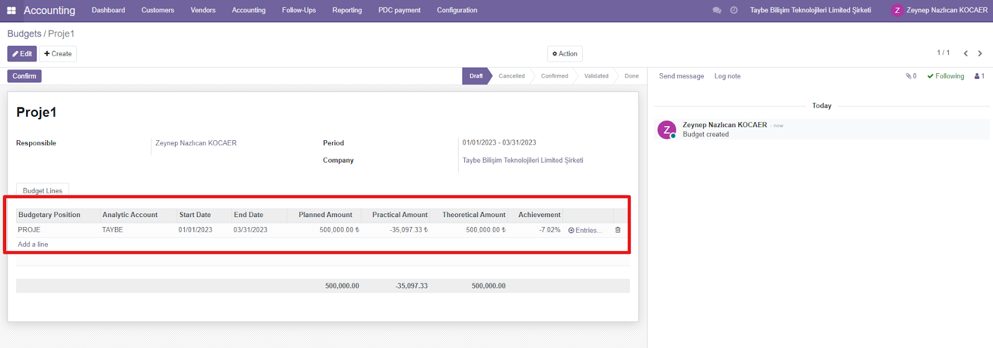Viewport: 993px width, 348px height.
Task: Click the Zeynep Nazlıcan KOCAER message author
Action: click(x=725, y=125)
